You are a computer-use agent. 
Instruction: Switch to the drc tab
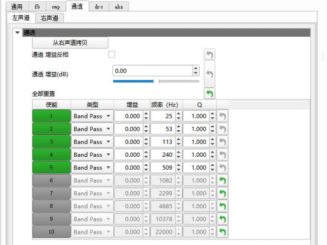(x=99, y=7)
